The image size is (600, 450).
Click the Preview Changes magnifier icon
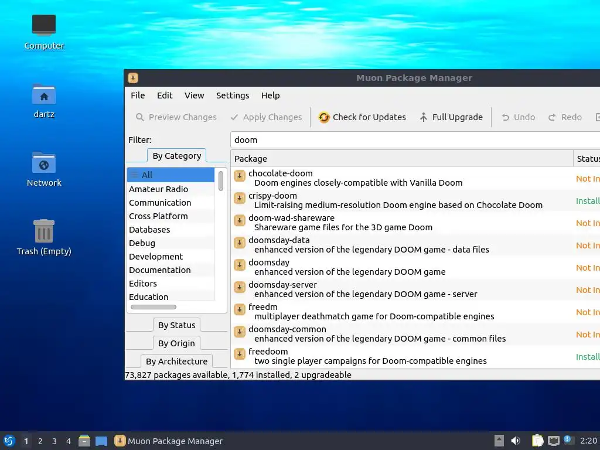[140, 117]
